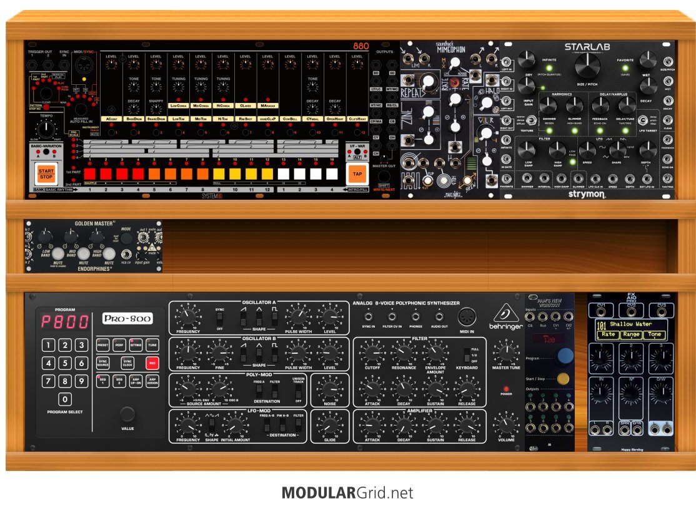
Task: Click the I/F-VAR selector button on the 880
Action: (357, 152)
